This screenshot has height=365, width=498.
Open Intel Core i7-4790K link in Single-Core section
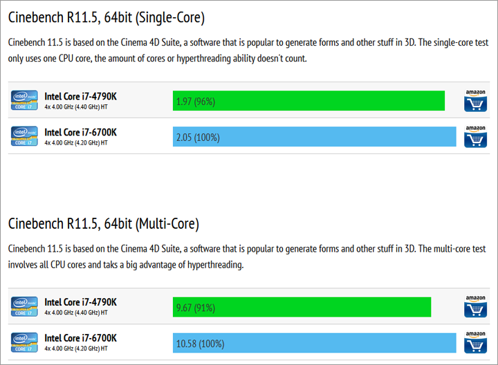click(80, 96)
